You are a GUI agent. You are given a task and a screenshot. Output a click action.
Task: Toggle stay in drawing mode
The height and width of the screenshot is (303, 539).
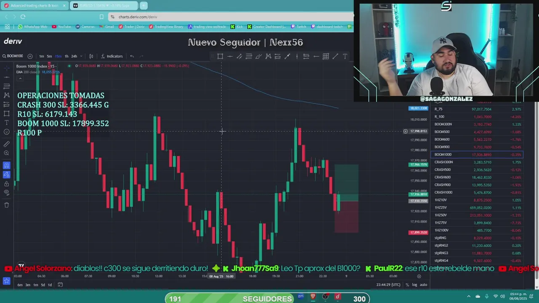pyautogui.click(x=6, y=175)
